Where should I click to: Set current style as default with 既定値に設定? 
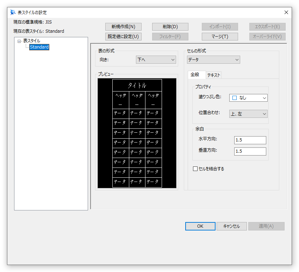[x=123, y=36]
